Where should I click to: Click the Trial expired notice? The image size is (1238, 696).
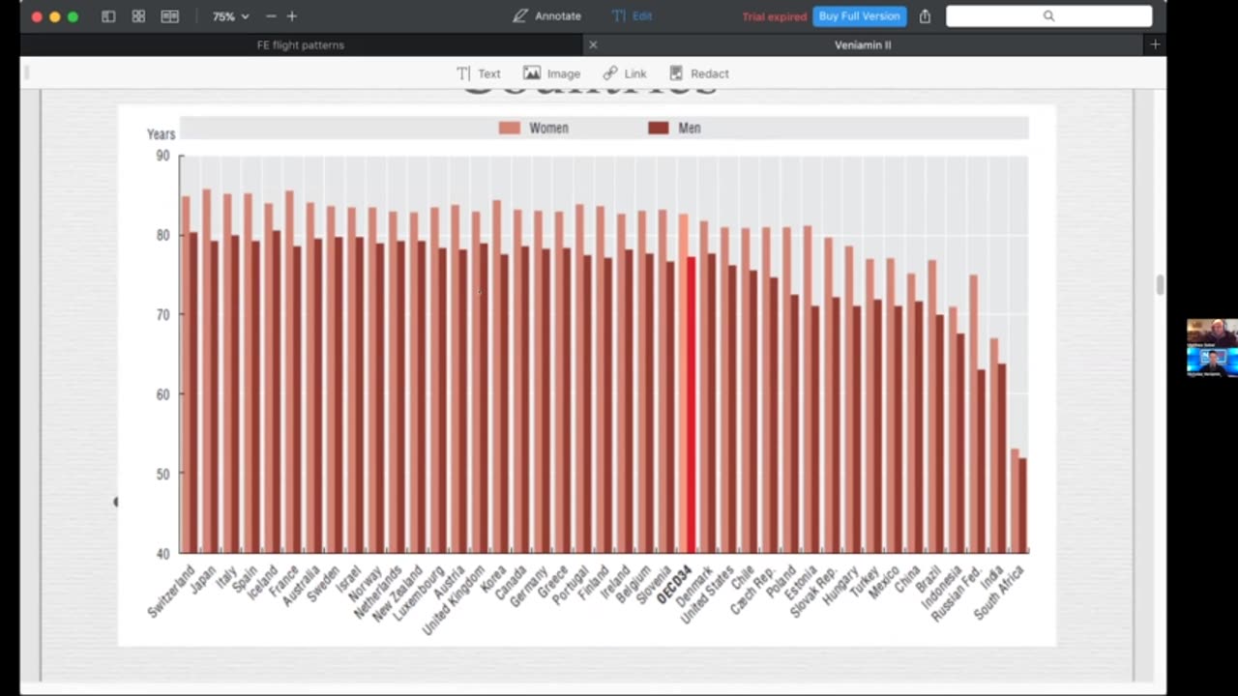point(774,16)
